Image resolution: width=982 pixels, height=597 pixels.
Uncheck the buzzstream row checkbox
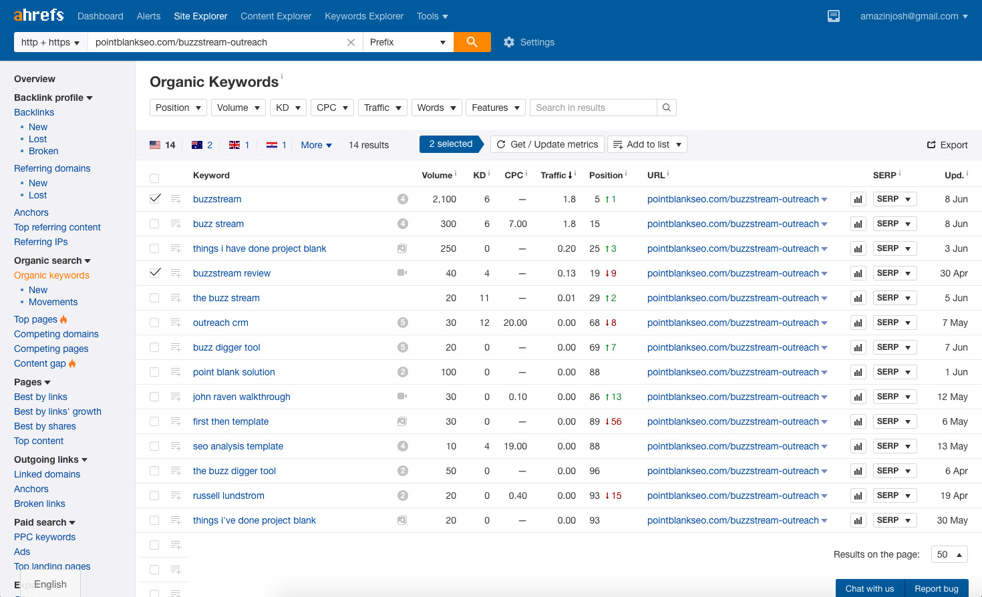(155, 199)
